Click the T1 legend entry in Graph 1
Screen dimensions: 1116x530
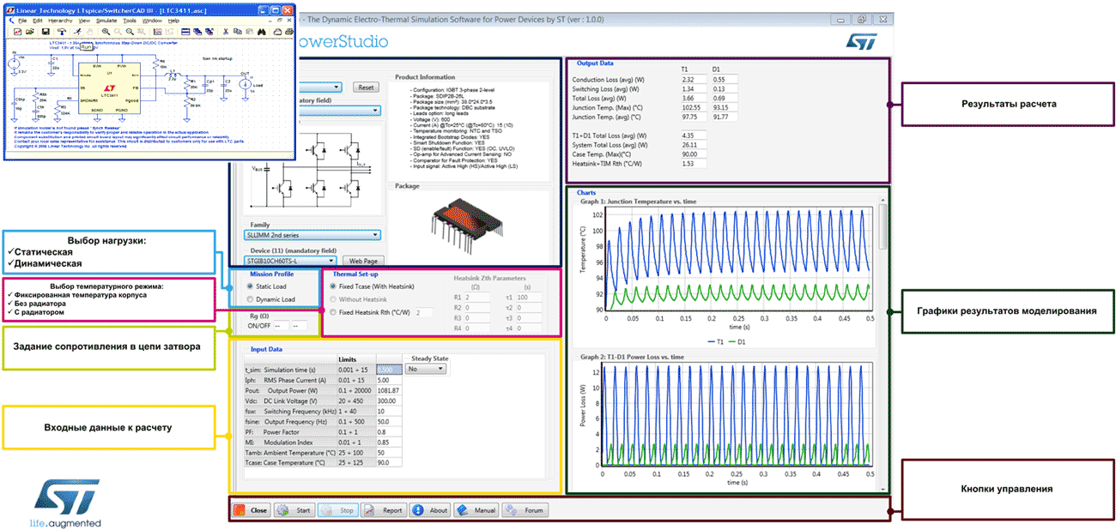(716, 341)
